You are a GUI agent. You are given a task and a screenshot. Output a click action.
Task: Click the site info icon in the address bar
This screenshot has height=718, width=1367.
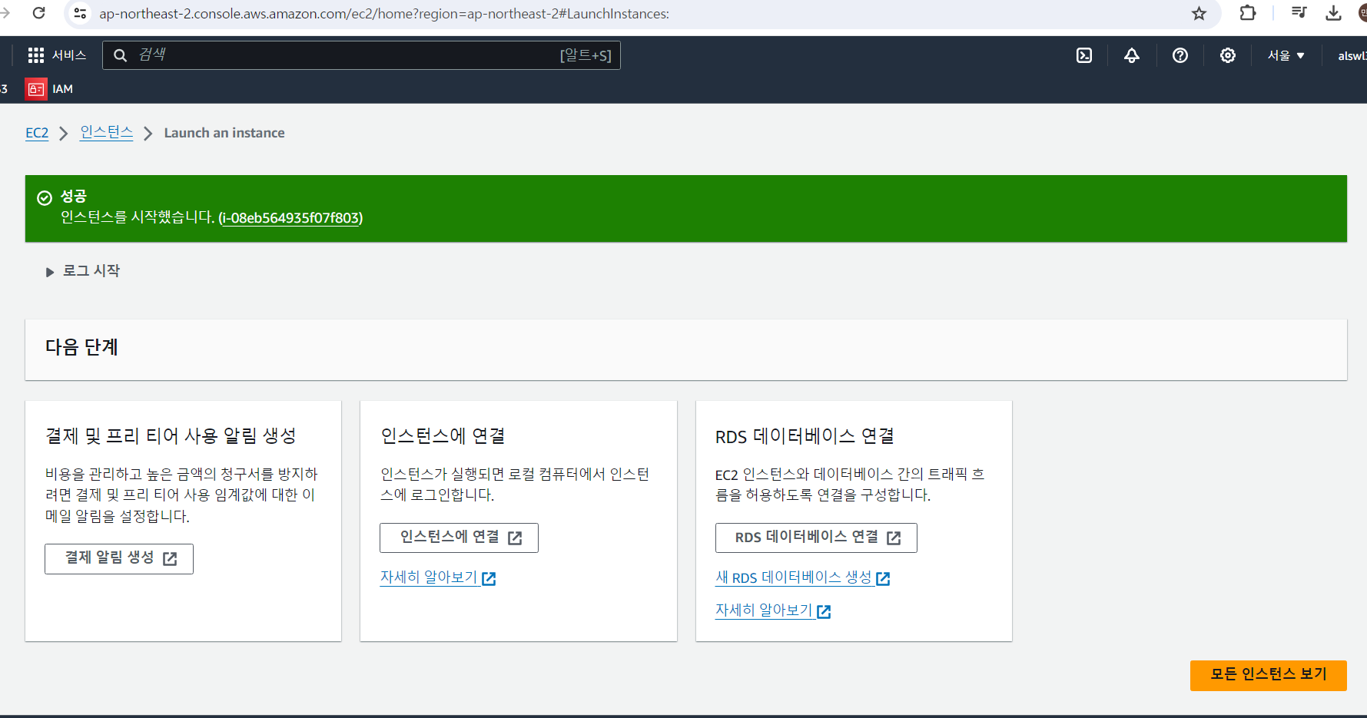(80, 13)
